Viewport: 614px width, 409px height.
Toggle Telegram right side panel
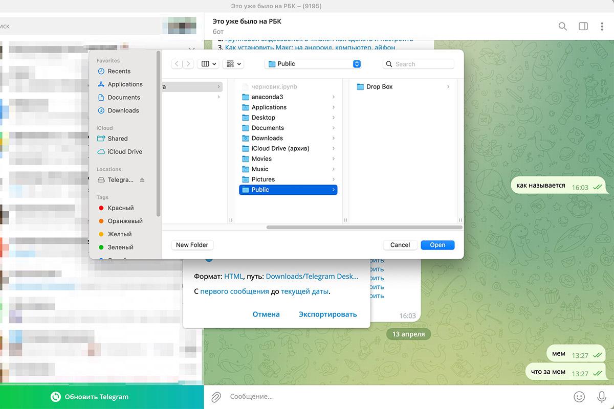pos(583,26)
